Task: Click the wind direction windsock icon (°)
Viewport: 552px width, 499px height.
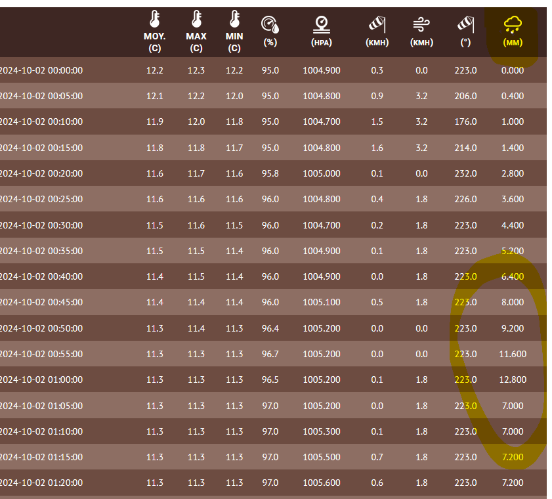Action: tap(465, 25)
